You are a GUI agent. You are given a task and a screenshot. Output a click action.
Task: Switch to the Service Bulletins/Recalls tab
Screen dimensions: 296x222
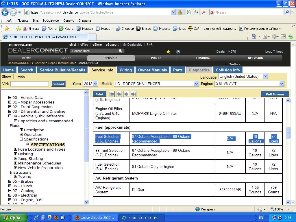[x=62, y=70]
